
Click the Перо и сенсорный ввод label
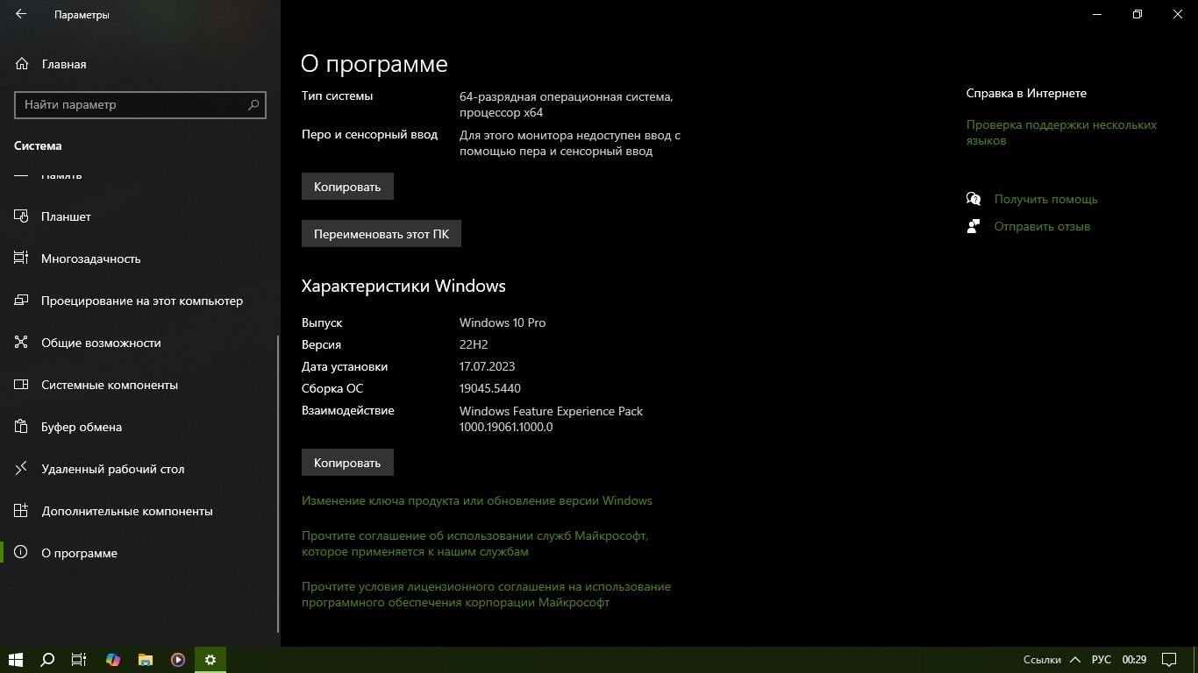pos(369,134)
